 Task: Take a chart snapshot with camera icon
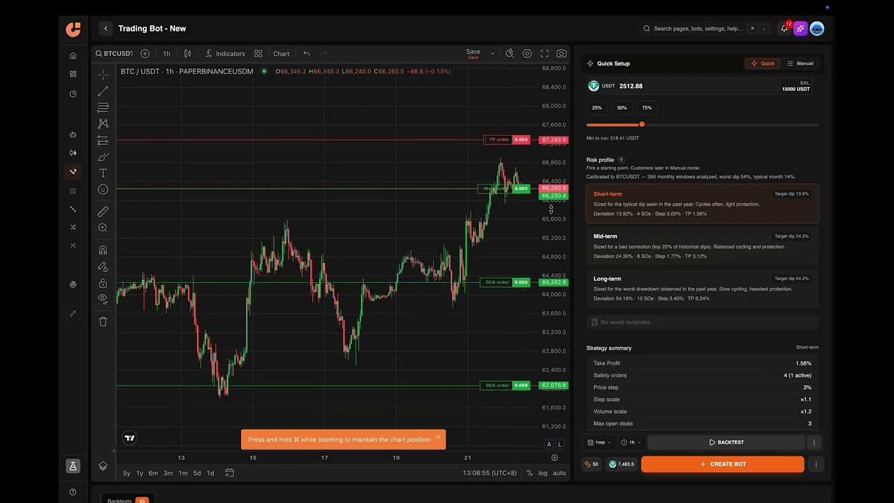pos(562,53)
